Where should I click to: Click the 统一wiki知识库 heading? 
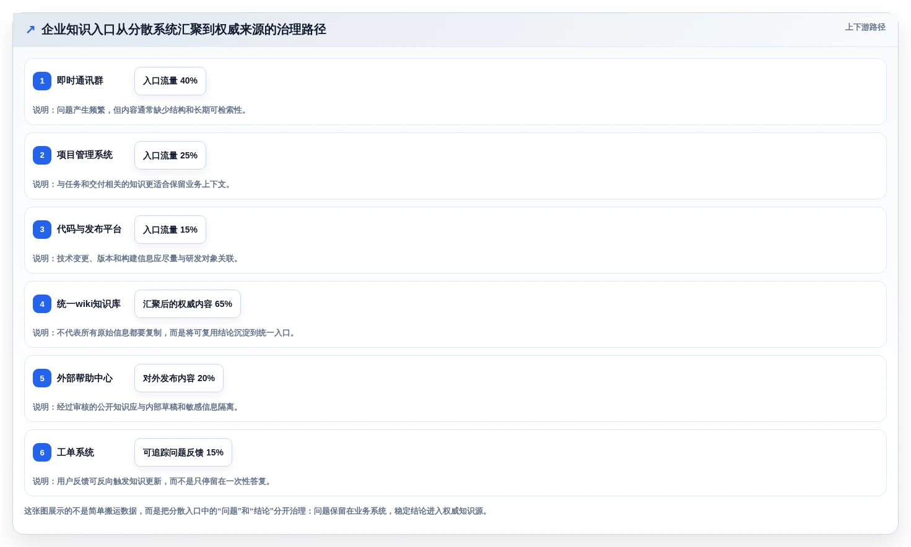89,304
